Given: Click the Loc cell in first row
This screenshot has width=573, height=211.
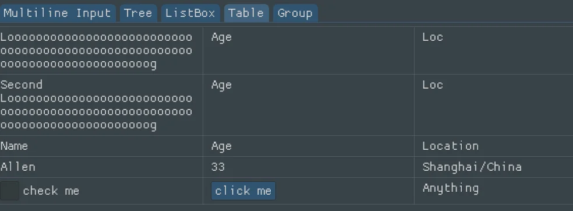Looking at the screenshot, I should click(494, 51).
